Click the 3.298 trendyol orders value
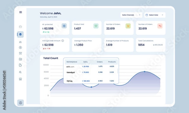Viewport: 189px width, 113px height. [x=100, y=72]
